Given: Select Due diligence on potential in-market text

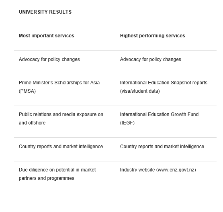Looking at the screenshot, I should (57, 170).
